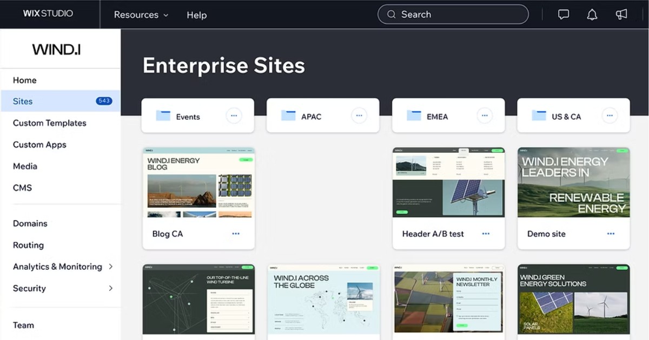Expand the Resources dropdown
Viewport: 649px width, 340px height.
[141, 15]
